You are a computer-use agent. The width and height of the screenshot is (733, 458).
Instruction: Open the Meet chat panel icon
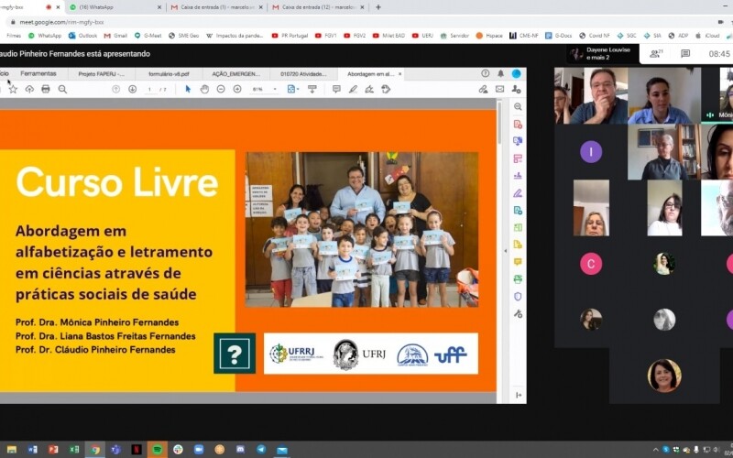685,54
